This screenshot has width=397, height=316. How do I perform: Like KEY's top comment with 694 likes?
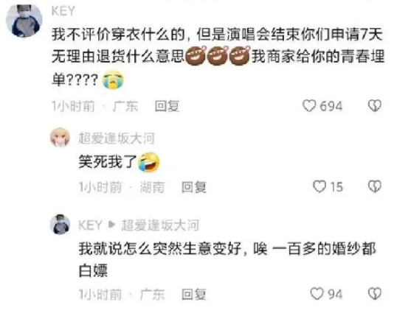click(309, 105)
